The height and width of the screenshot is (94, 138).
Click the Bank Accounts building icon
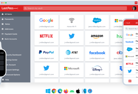coord(3,39)
